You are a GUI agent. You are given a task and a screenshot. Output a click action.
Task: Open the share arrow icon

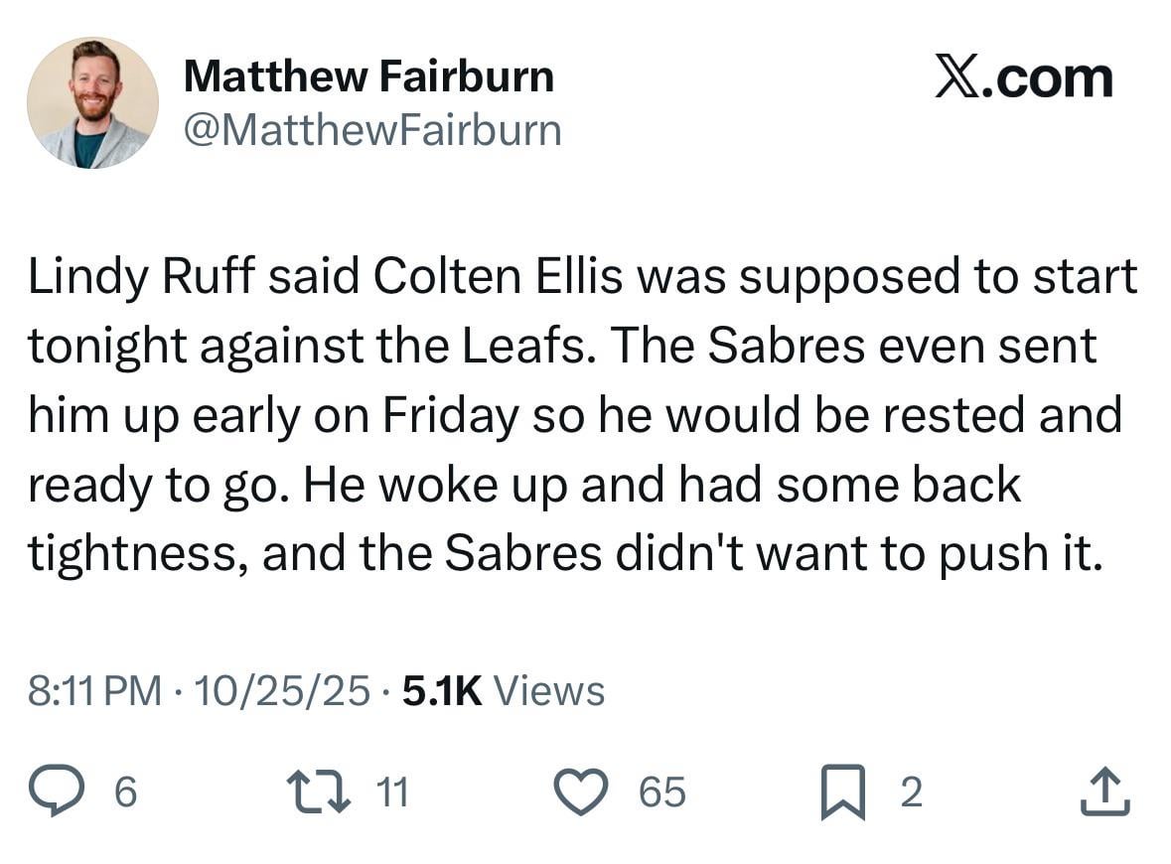(1104, 792)
